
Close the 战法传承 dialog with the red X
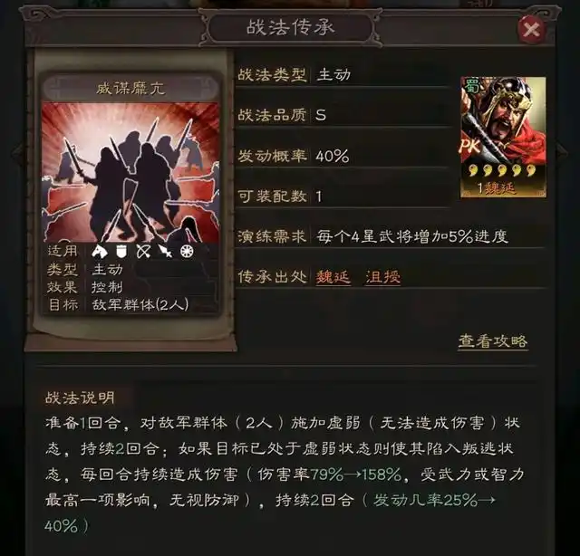click(532, 29)
